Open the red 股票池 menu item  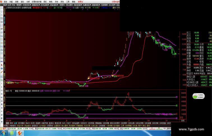(x=80, y=2)
